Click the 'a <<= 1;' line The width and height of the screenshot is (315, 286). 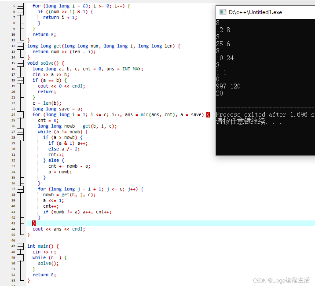coord(53,201)
